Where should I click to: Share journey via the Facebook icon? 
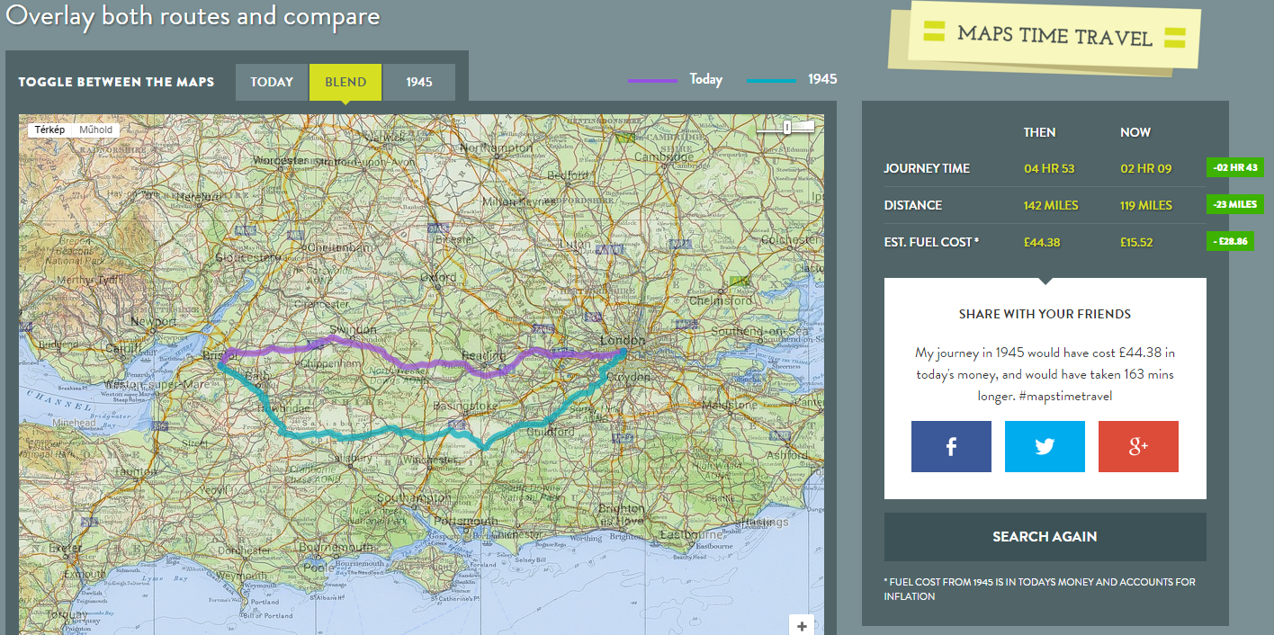(951, 447)
